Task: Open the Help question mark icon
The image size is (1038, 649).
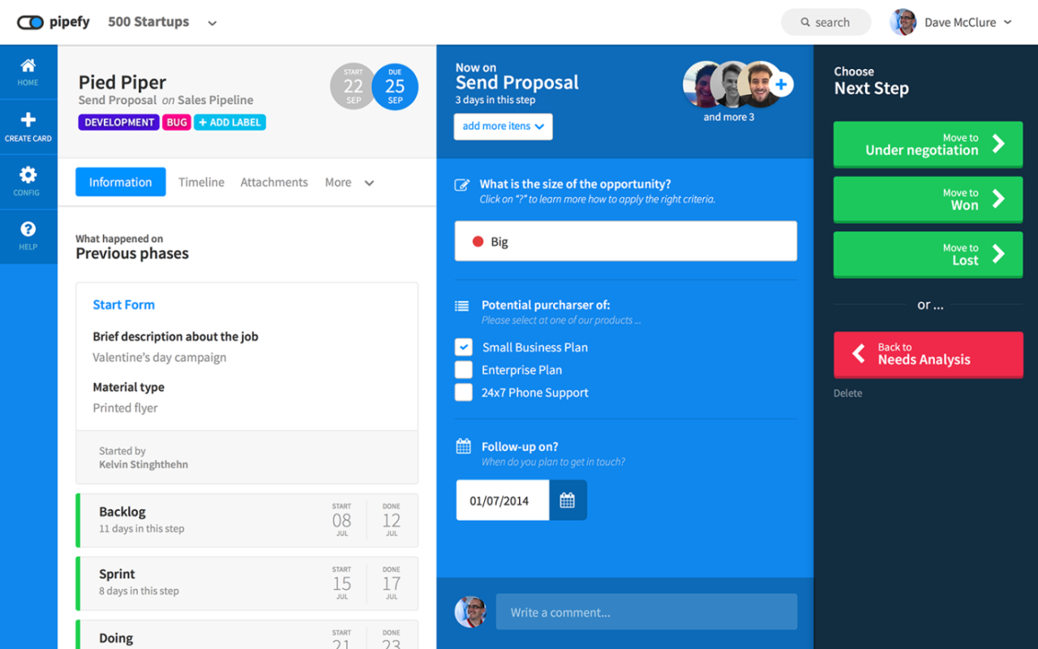Action: 28,230
